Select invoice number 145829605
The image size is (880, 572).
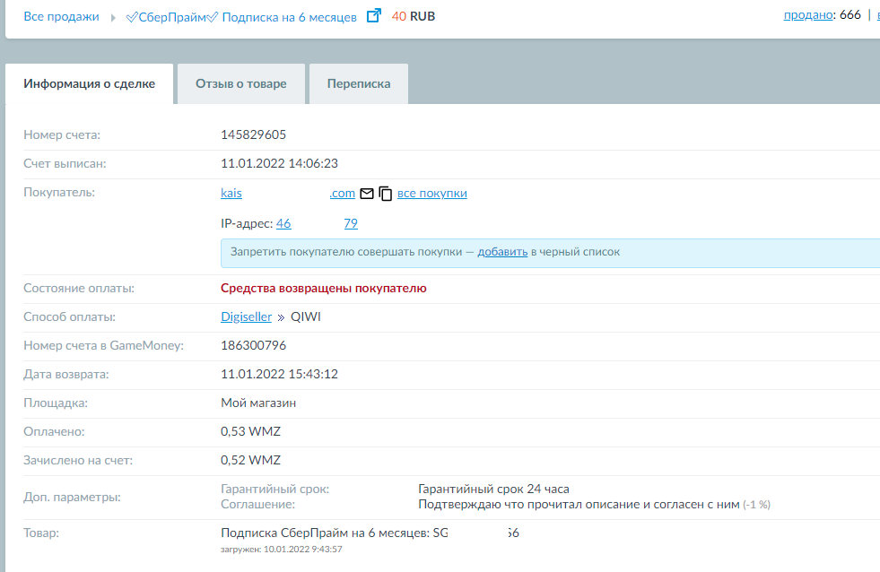click(x=253, y=134)
